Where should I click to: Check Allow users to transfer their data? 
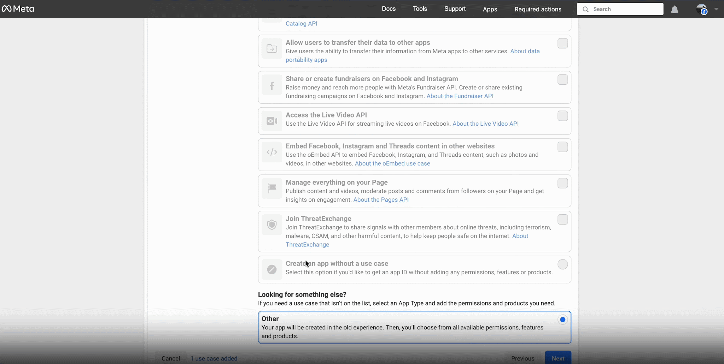click(x=562, y=43)
